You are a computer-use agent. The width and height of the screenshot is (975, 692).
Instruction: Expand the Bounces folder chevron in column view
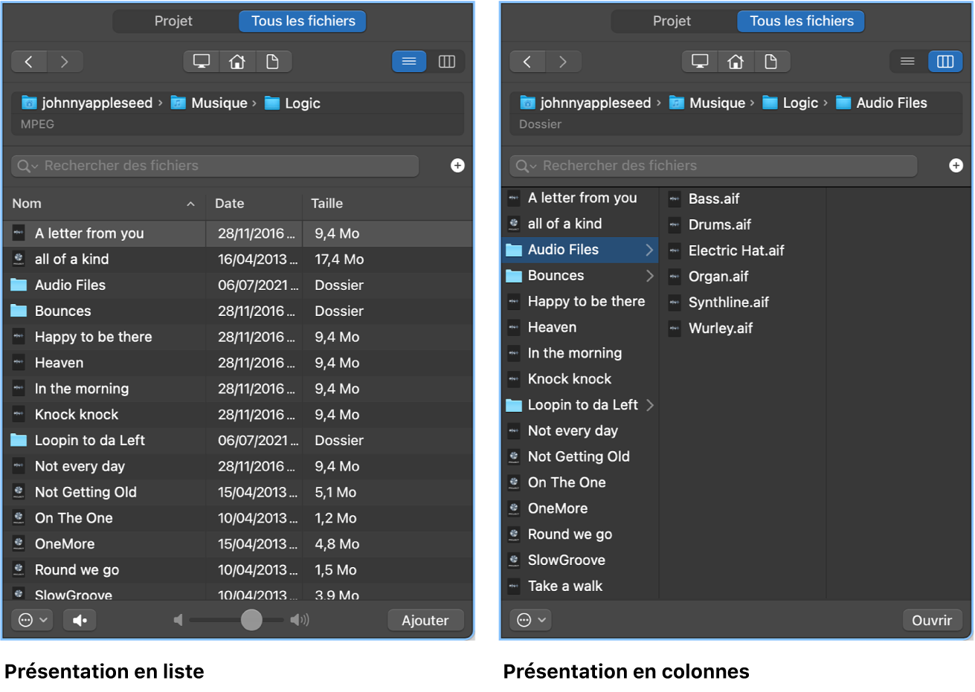point(649,276)
